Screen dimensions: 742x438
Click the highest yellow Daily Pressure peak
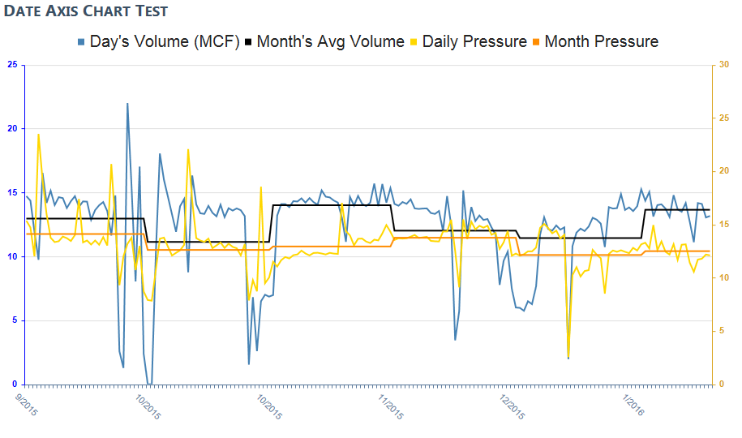38,135
